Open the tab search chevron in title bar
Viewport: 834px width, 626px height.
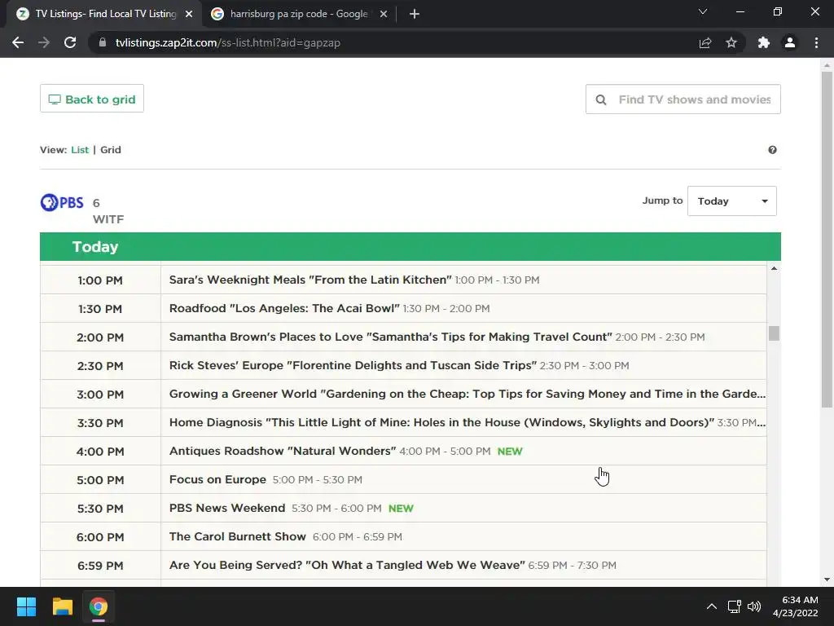click(703, 11)
